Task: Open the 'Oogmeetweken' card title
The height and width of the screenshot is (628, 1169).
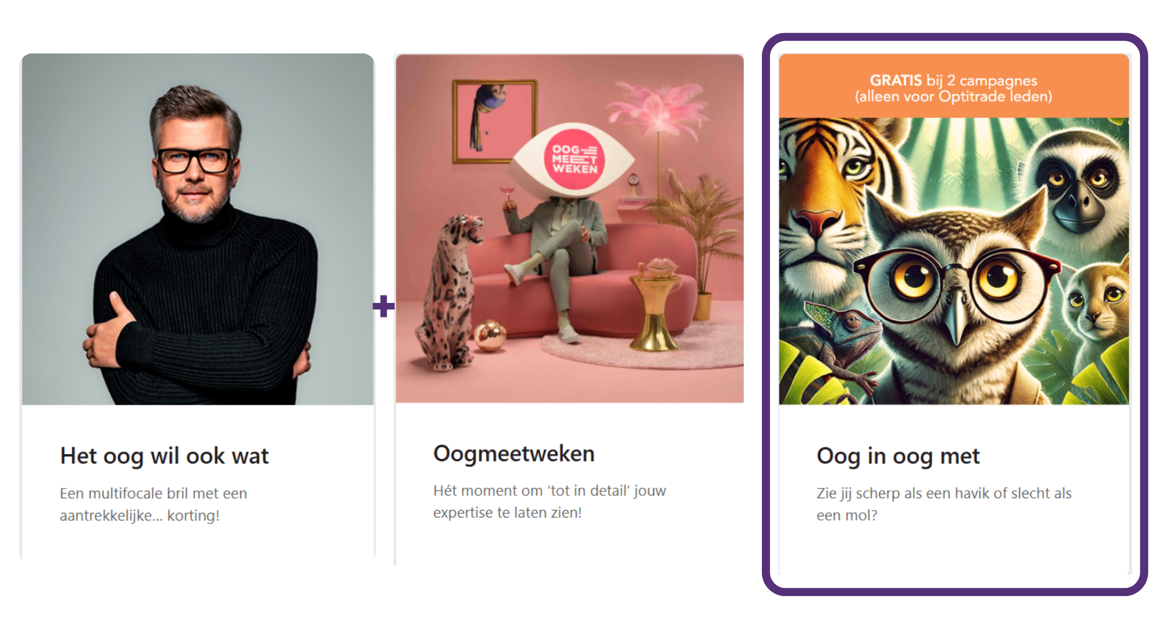Action: tap(514, 454)
